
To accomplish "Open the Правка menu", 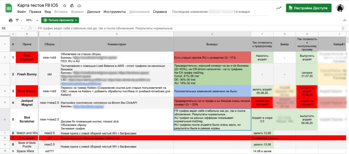I will click(35, 12).
